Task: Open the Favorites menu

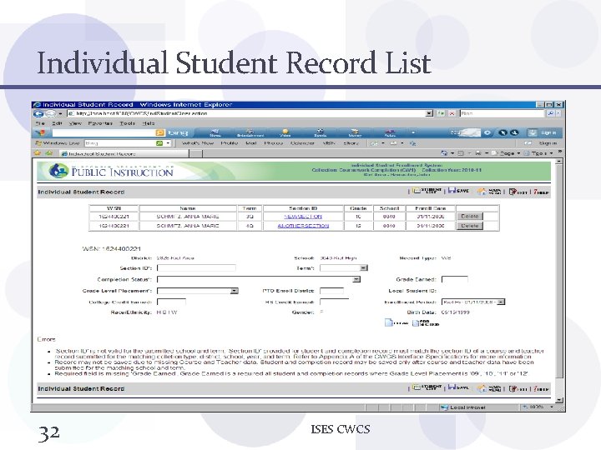Action: click(x=100, y=123)
